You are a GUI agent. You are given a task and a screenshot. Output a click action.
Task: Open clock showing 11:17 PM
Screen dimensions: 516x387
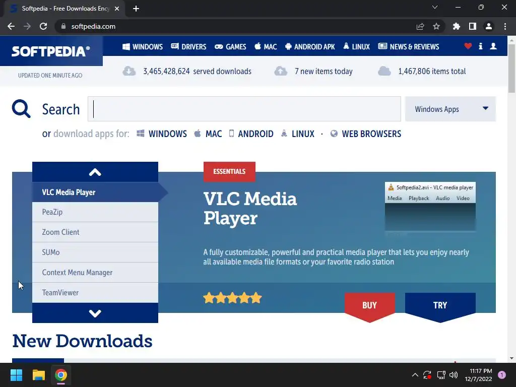[478, 375]
